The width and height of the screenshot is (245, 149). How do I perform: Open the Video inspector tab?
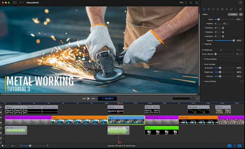tap(204, 9)
